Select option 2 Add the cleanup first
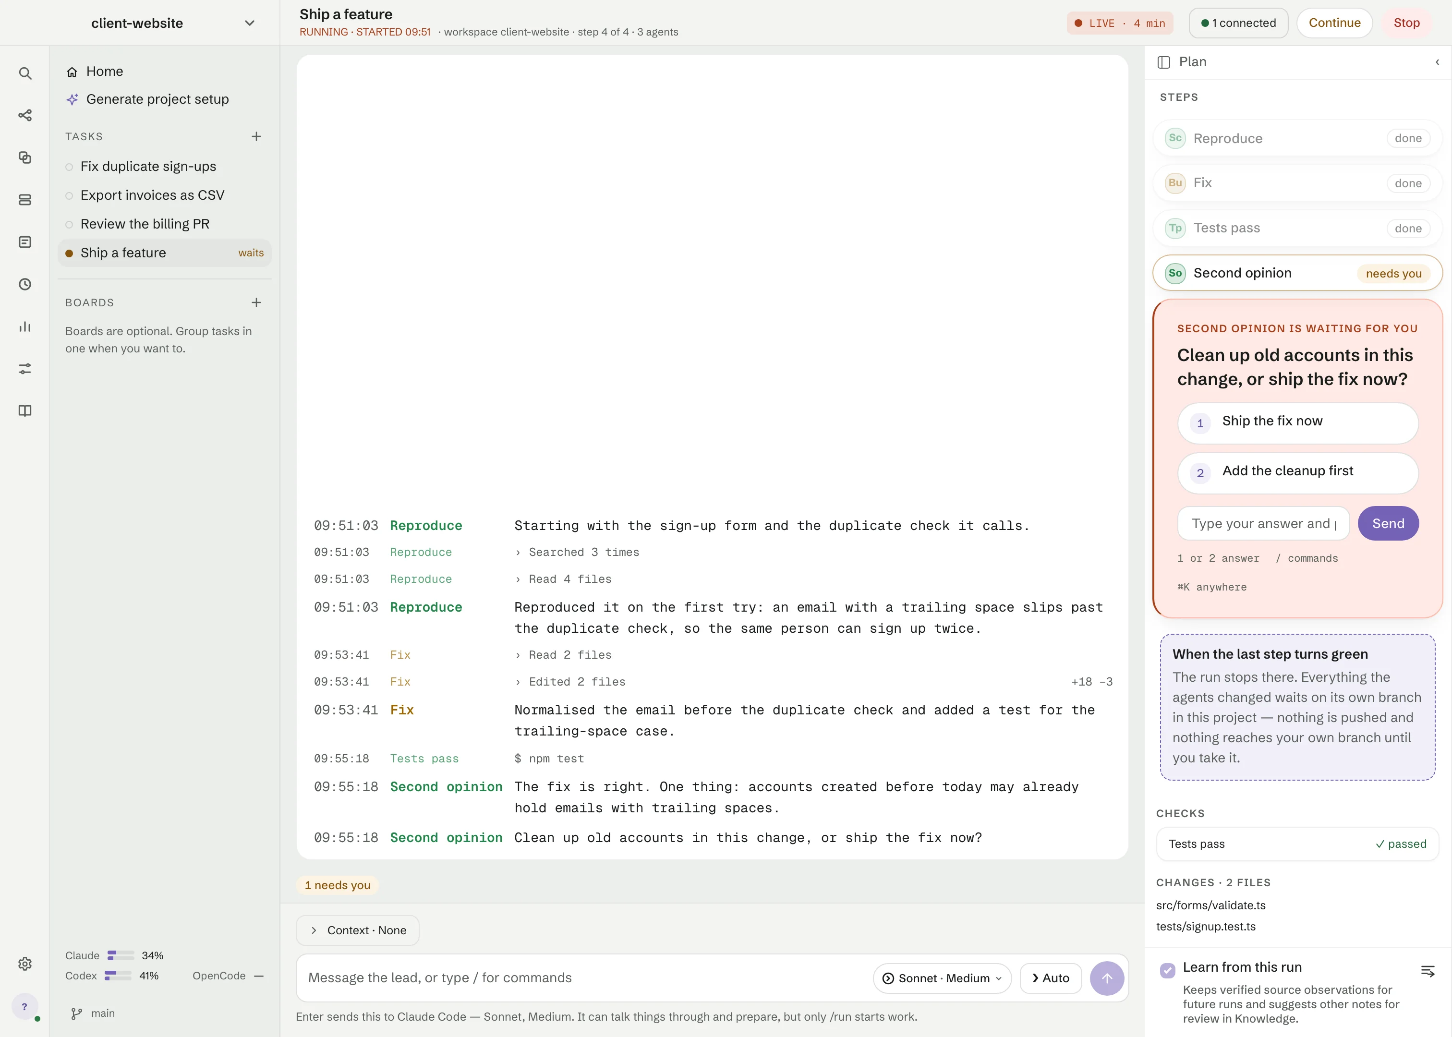The image size is (1452, 1037). tap(1297, 473)
